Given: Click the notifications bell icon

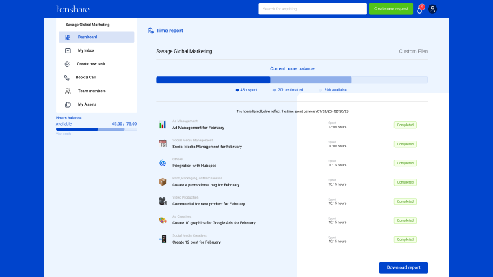Looking at the screenshot, I should click(x=419, y=10).
